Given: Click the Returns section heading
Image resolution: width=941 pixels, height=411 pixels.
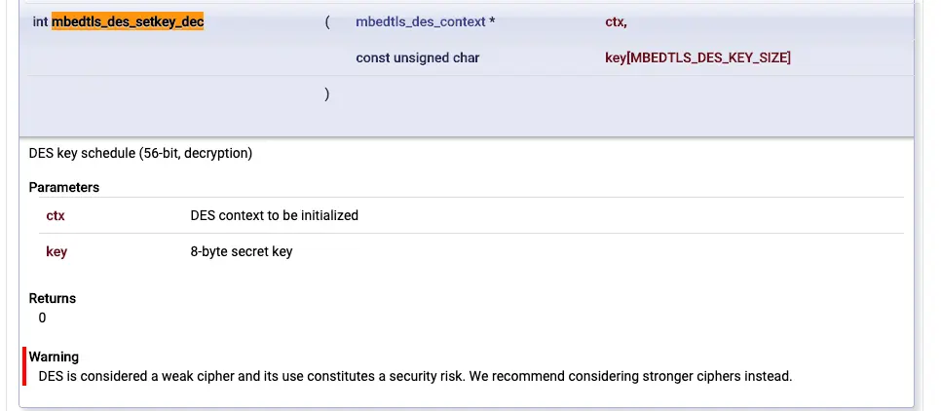Looking at the screenshot, I should point(53,298).
